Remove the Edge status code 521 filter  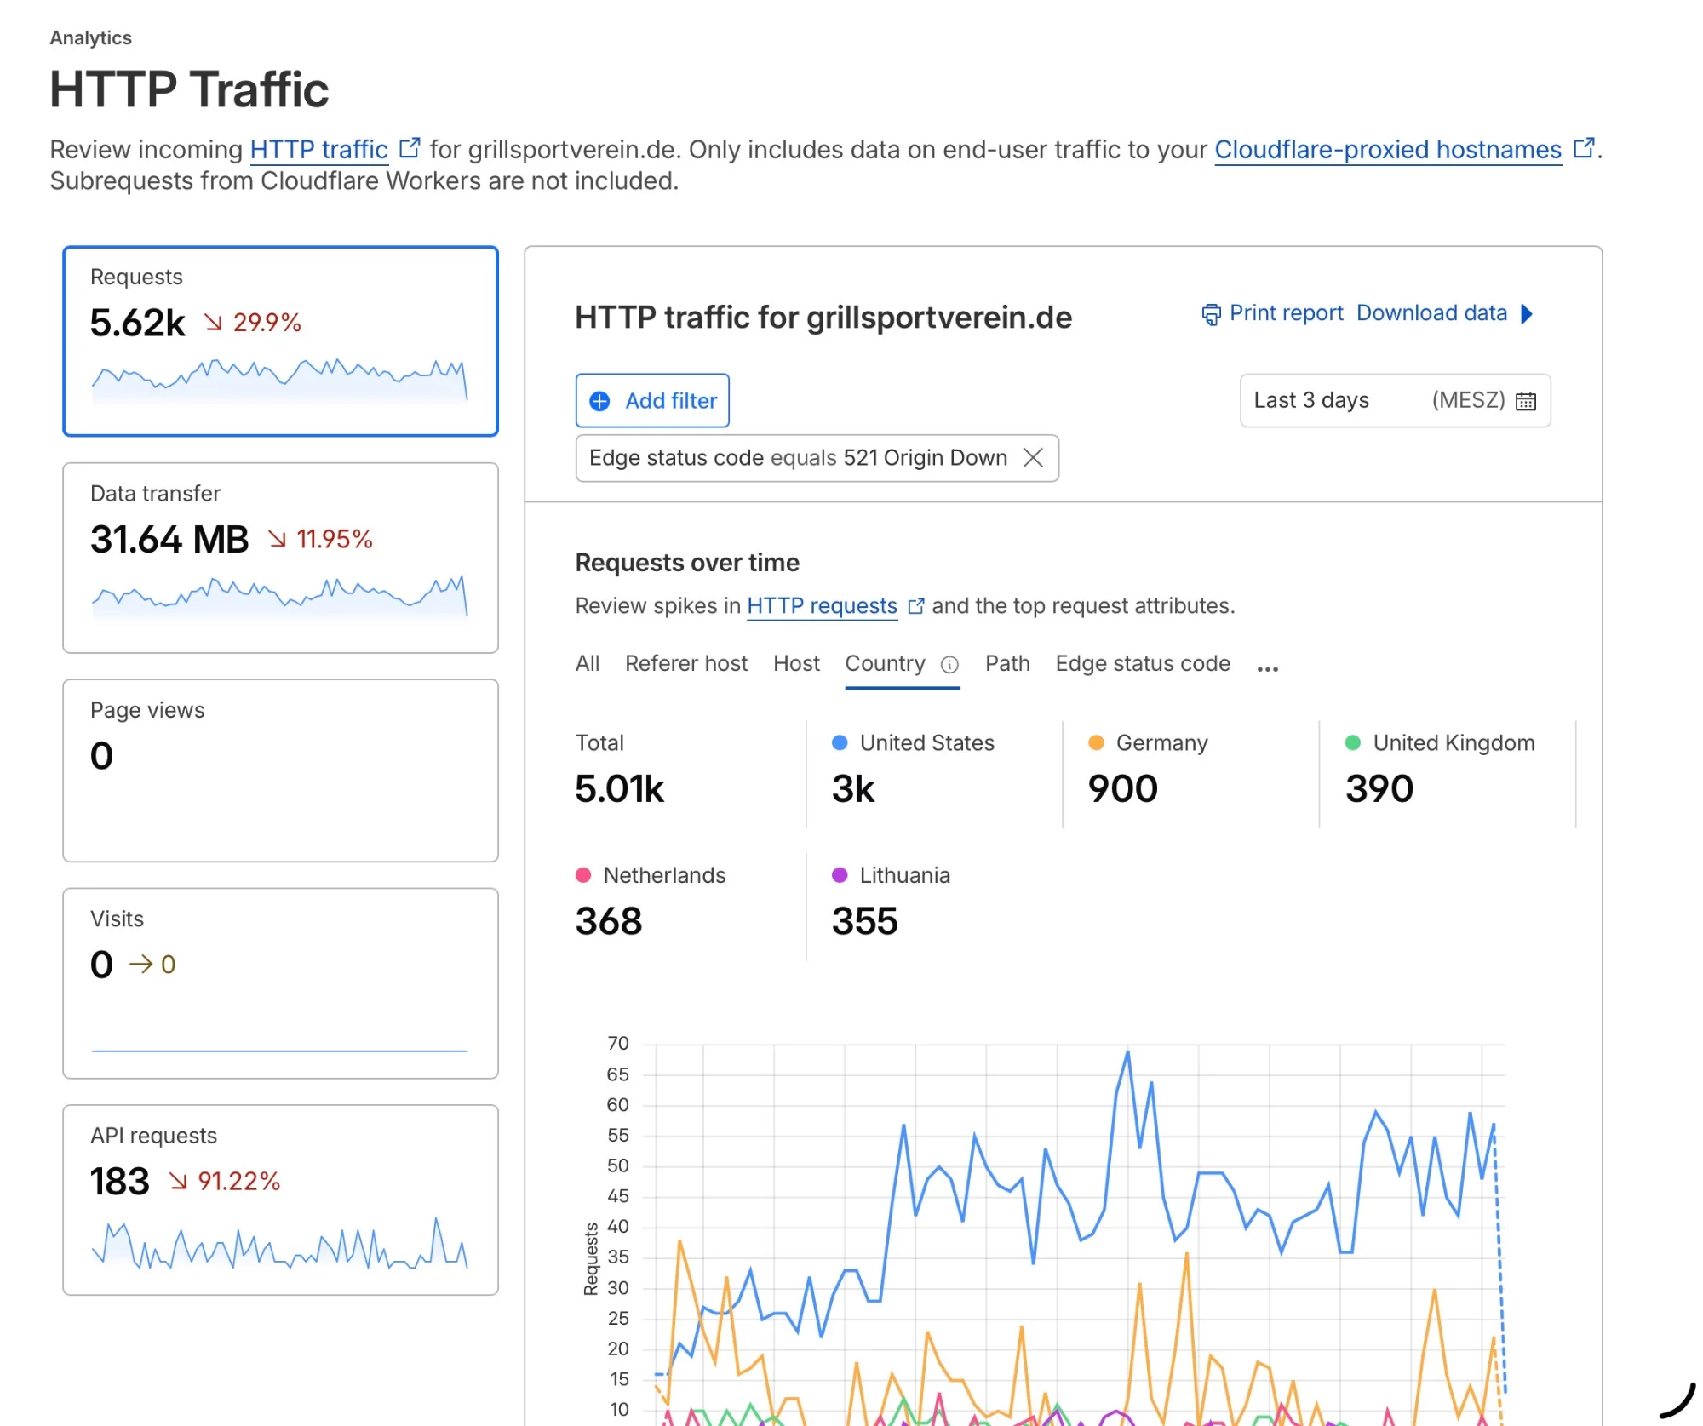(x=1033, y=458)
